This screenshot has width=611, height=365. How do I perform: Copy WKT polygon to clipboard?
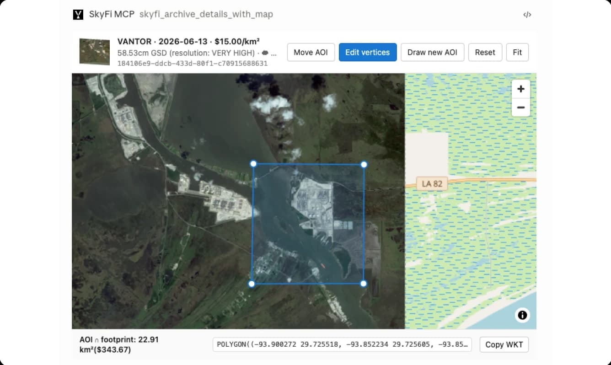[504, 344]
